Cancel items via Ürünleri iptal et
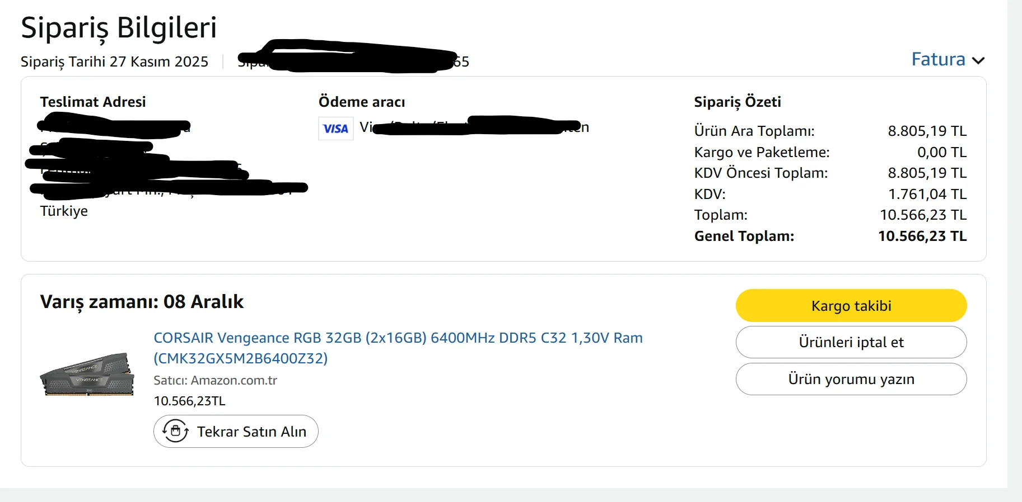1022x502 pixels. pyautogui.click(x=851, y=342)
